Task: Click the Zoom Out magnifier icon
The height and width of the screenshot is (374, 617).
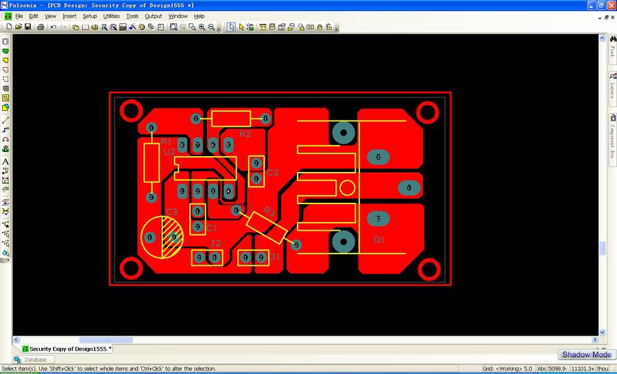Action: click(211, 27)
